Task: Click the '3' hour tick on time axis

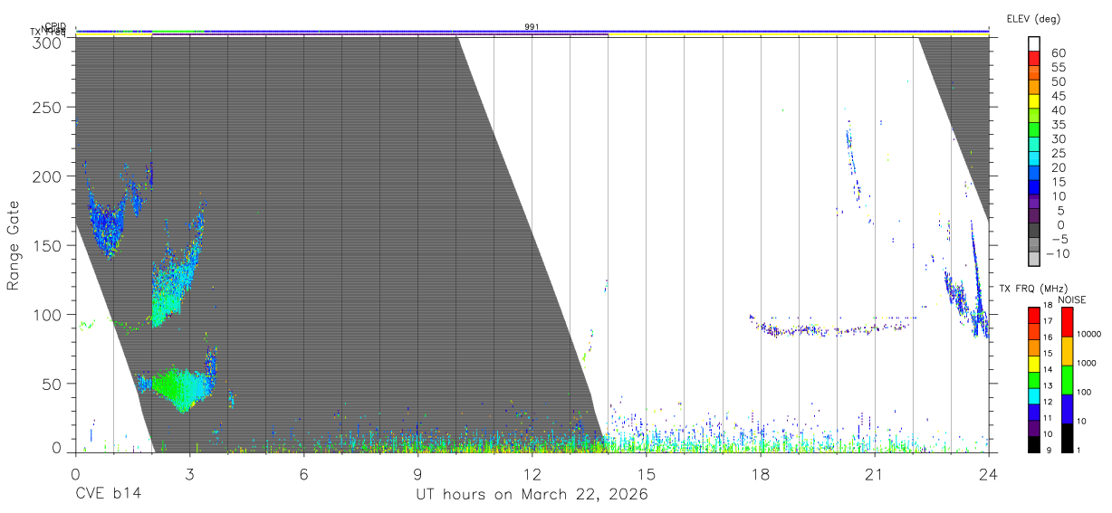Action: coord(189,473)
